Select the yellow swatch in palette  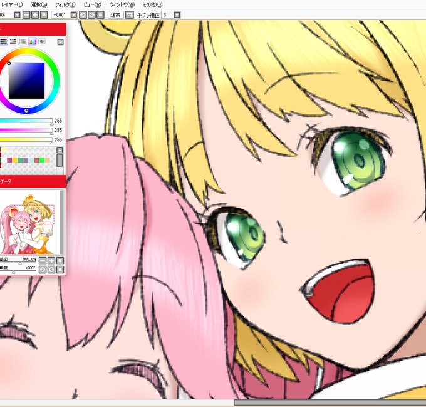[15, 160]
